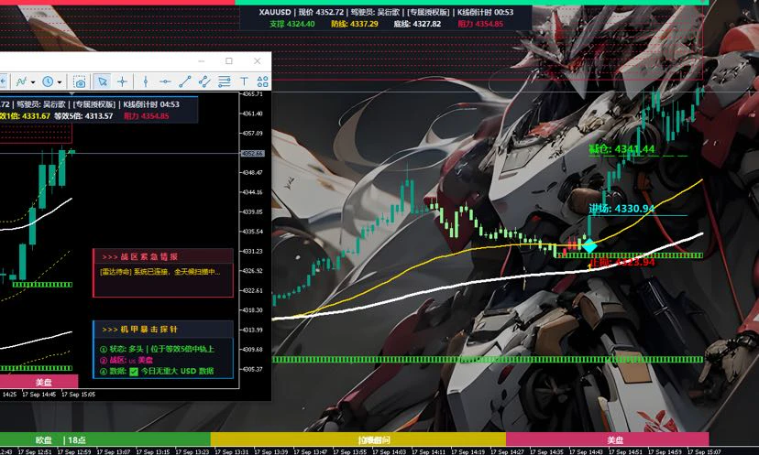Click K线倒计时 04:53 in small window
The height and width of the screenshot is (455, 759).
click(x=151, y=104)
